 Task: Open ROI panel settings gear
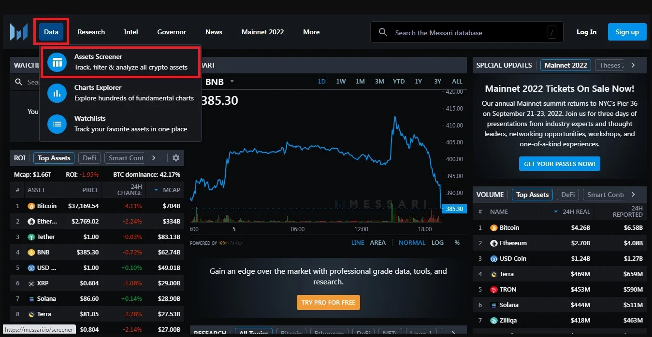tap(176, 158)
